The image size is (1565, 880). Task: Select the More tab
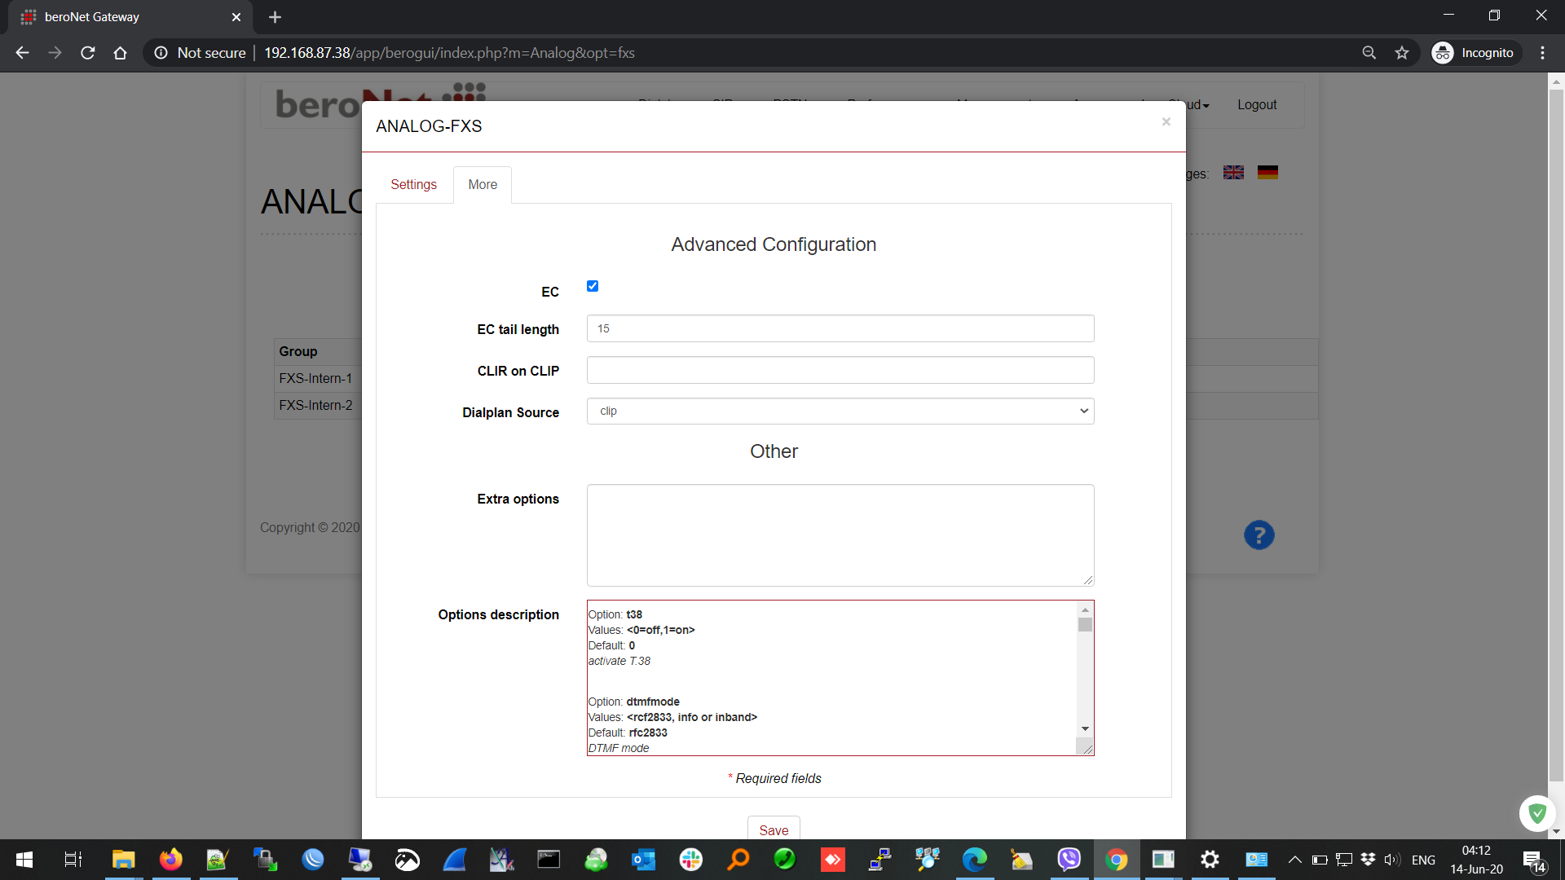[483, 185]
